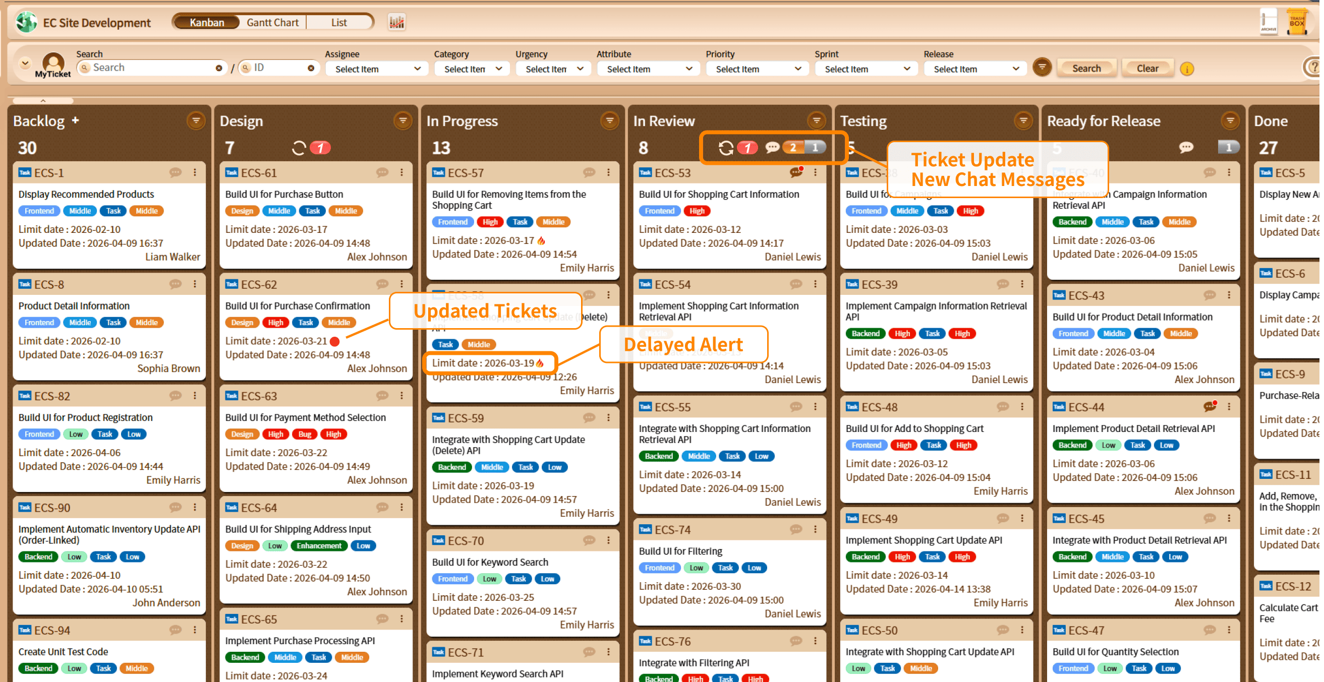Toggle In Review ticket update refresh indicator
1324x682 pixels.
pyautogui.click(x=726, y=148)
